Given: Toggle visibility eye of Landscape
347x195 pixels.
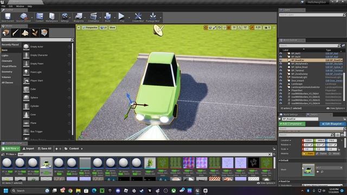Looking at the screenshot, I should [x=281, y=84].
